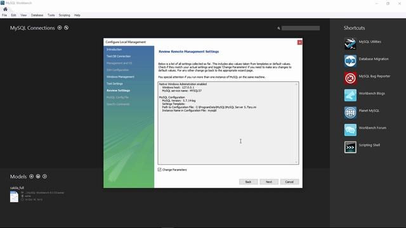The height and width of the screenshot is (228, 406).
Task: Click the MySQL Bug Reporter label
Action: [x=374, y=76]
